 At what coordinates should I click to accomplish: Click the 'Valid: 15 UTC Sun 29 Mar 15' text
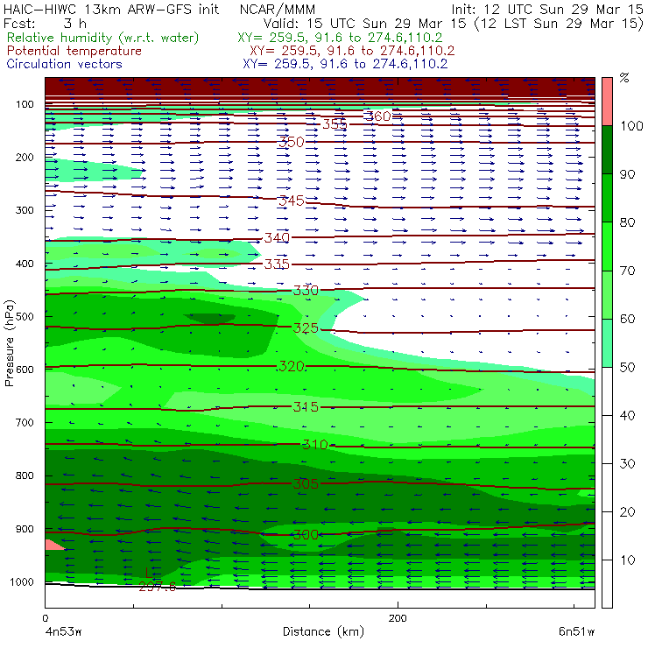(366, 23)
